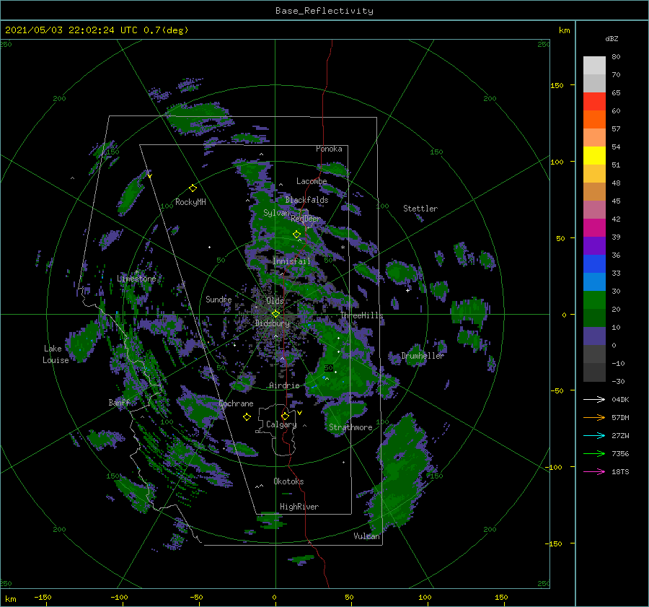Click the Base_Reflectivity title
The image size is (649, 607).
pyautogui.click(x=324, y=11)
